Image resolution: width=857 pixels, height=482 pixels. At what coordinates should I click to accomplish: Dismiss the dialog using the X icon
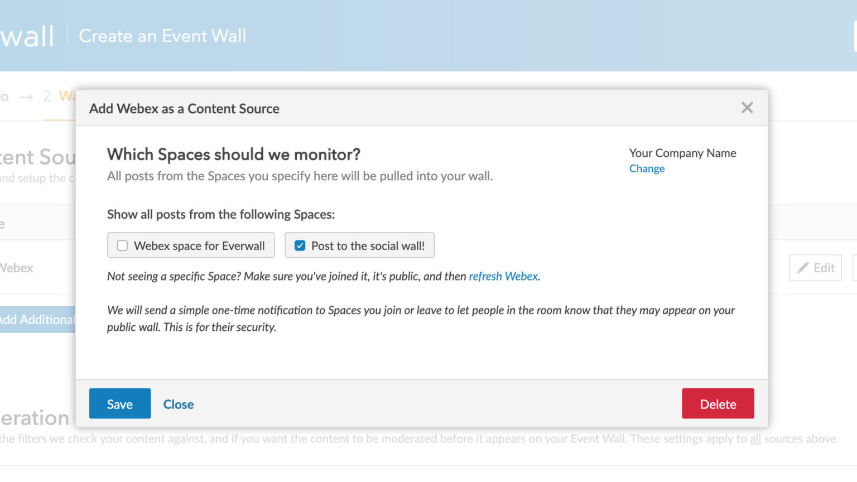point(747,108)
